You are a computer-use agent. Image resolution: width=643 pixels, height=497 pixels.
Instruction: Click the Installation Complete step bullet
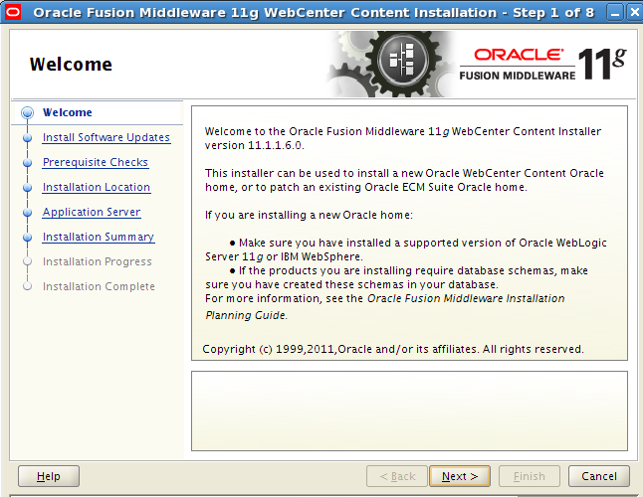[x=28, y=286]
